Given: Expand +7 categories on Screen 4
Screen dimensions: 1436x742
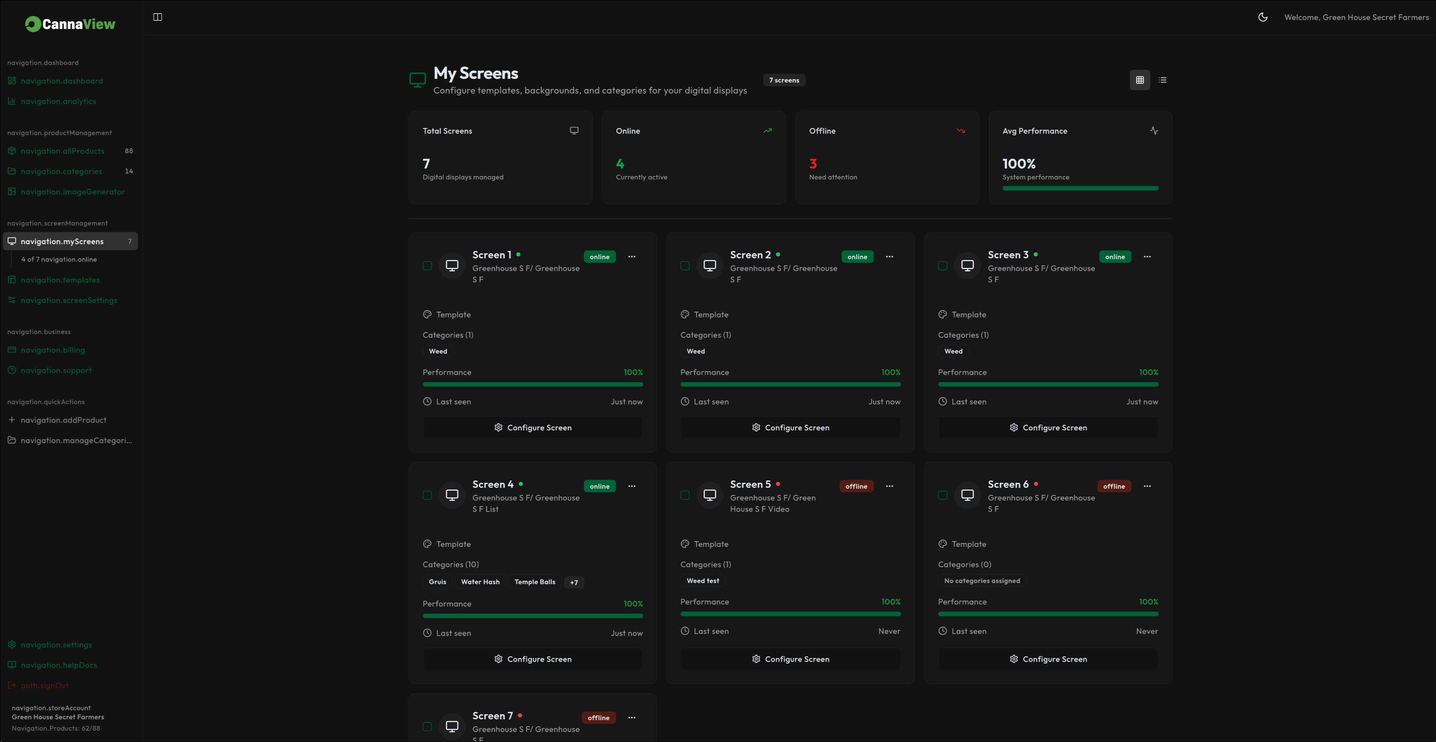Looking at the screenshot, I should pyautogui.click(x=573, y=582).
